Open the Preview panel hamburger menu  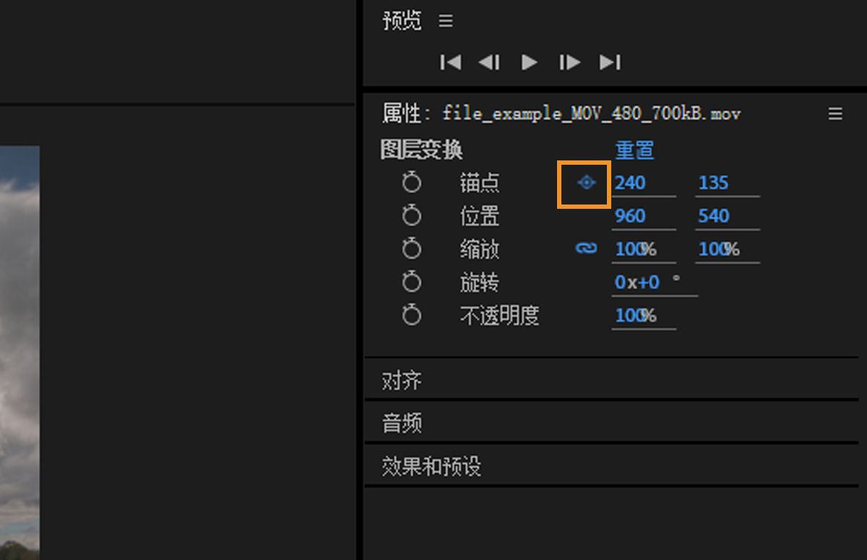coord(446,21)
